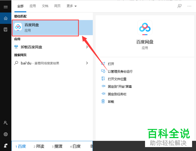Open the three-dot options menu

pyautogui.click(x=189, y=6)
